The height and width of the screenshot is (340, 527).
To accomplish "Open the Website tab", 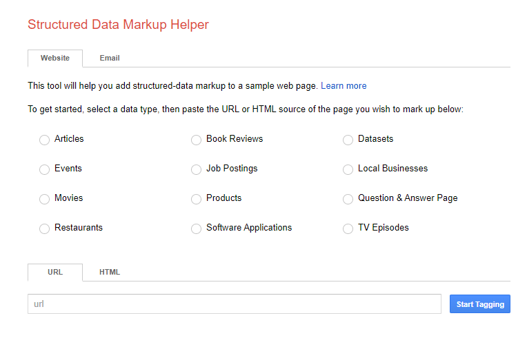I will coord(55,59).
